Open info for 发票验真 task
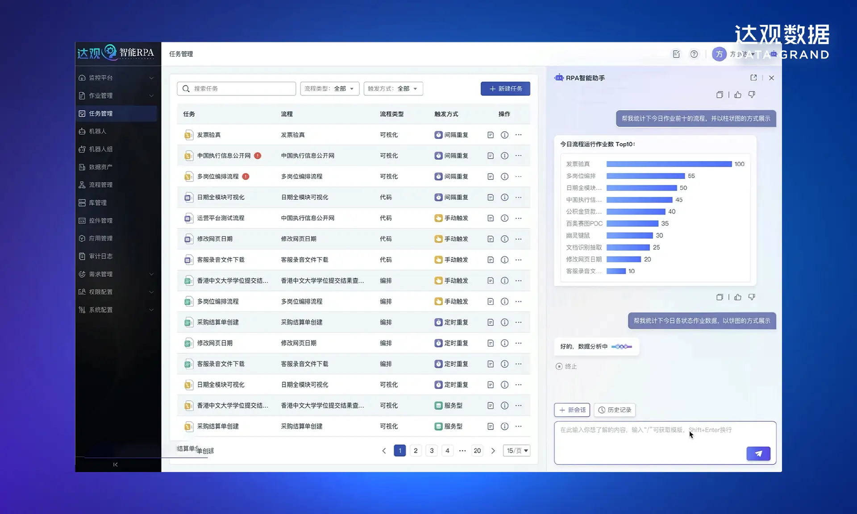 (x=504, y=135)
